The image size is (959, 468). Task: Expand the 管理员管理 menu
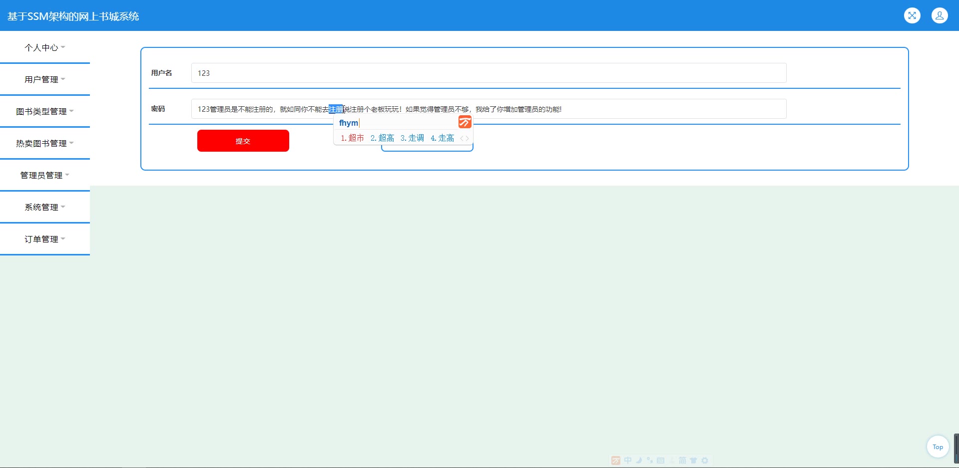point(45,175)
